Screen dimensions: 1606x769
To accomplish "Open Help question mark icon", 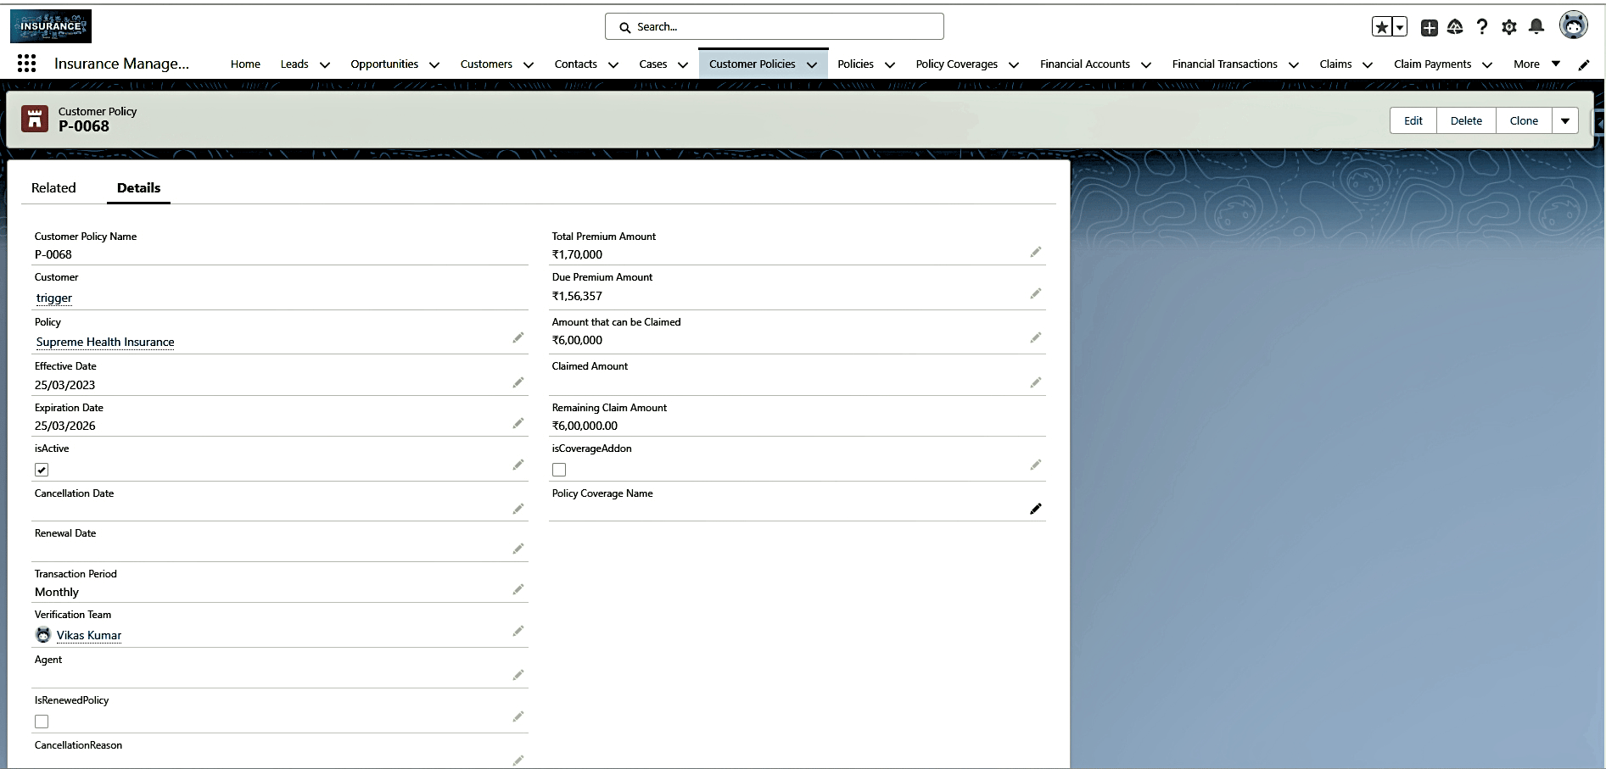I will 1482,27.
